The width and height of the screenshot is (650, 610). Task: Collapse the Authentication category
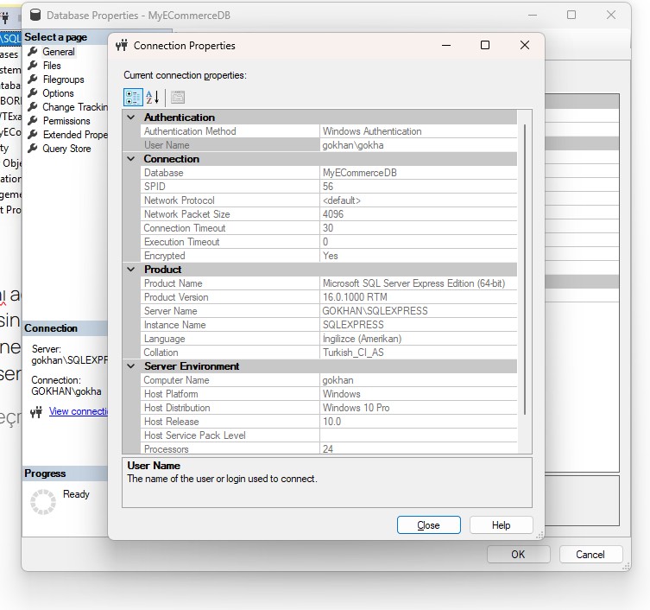[132, 118]
